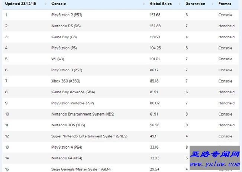
Task: Click sales value 32.93
Action: coord(155,158)
